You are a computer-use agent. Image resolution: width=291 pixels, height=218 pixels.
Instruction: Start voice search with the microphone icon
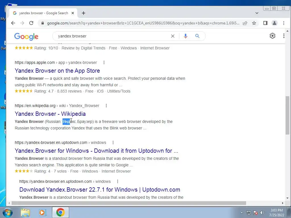pyautogui.click(x=185, y=36)
